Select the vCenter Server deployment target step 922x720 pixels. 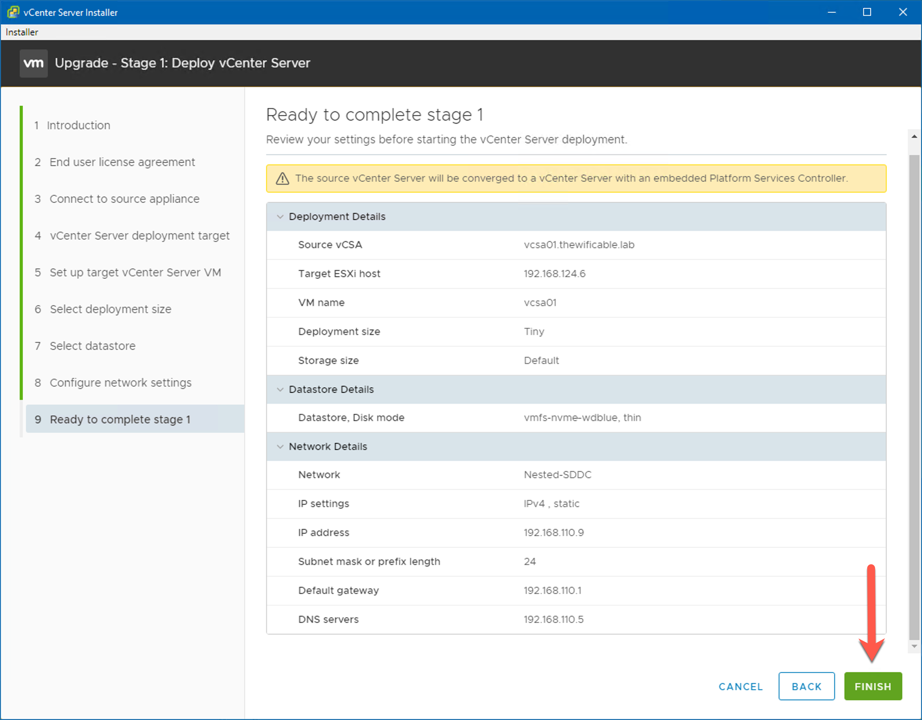[x=139, y=236]
